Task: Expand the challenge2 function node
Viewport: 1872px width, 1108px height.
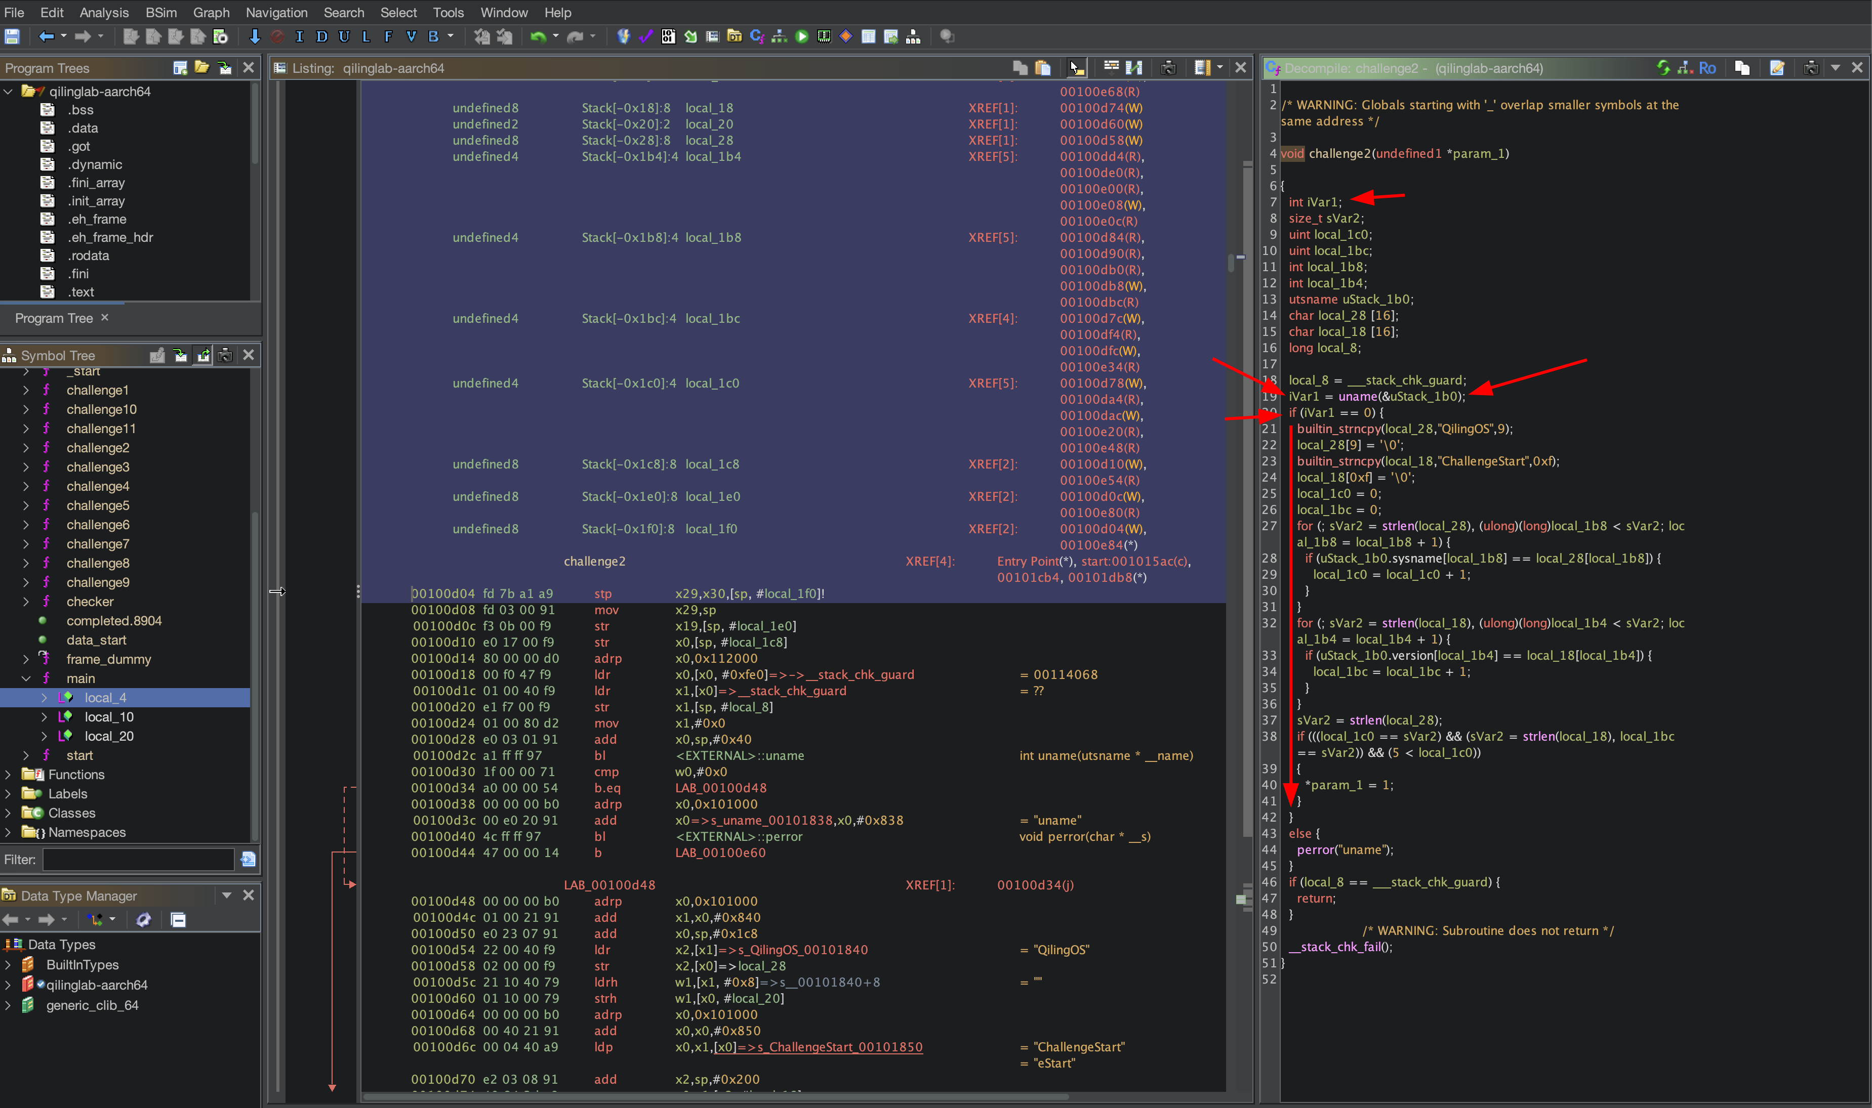Action: [26, 447]
